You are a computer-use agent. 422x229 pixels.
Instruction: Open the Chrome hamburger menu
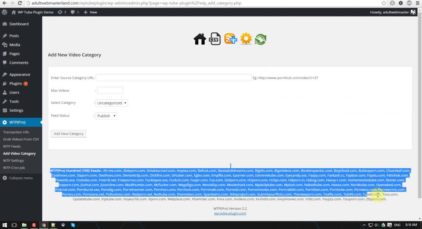coord(417,3)
